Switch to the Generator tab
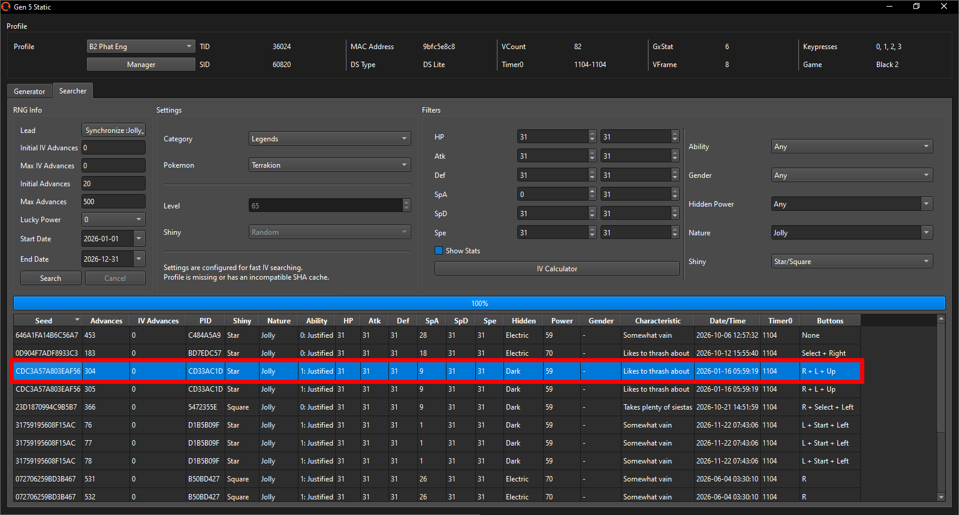959x515 pixels. tap(29, 92)
